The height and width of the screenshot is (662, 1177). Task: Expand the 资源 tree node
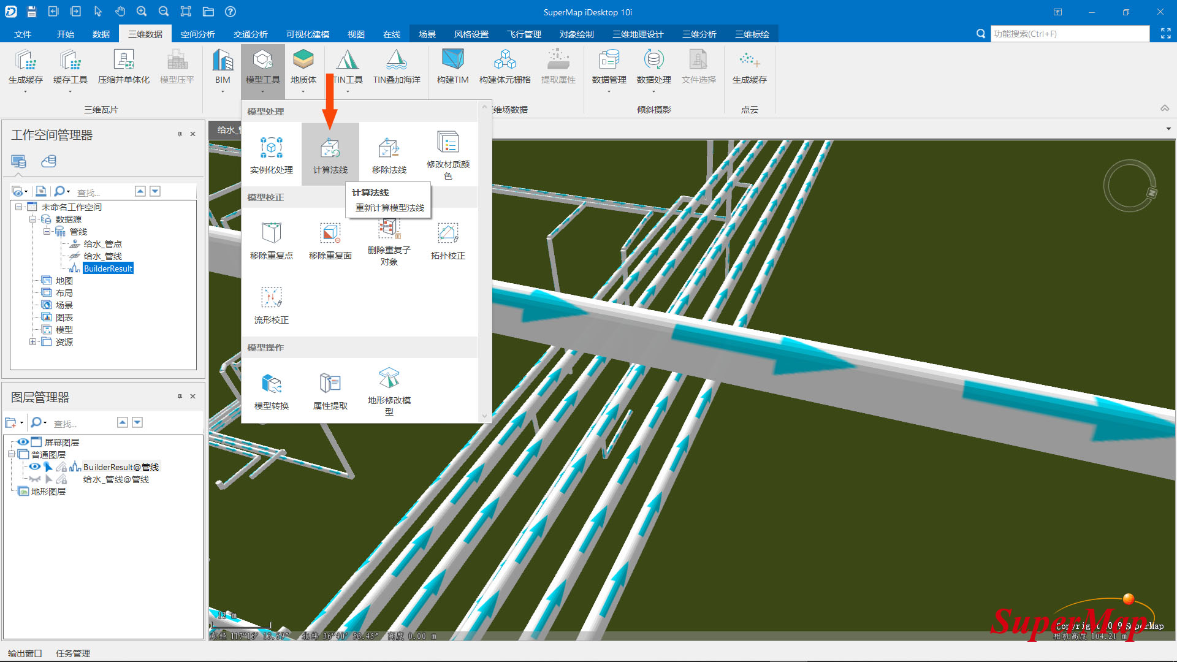tap(32, 342)
